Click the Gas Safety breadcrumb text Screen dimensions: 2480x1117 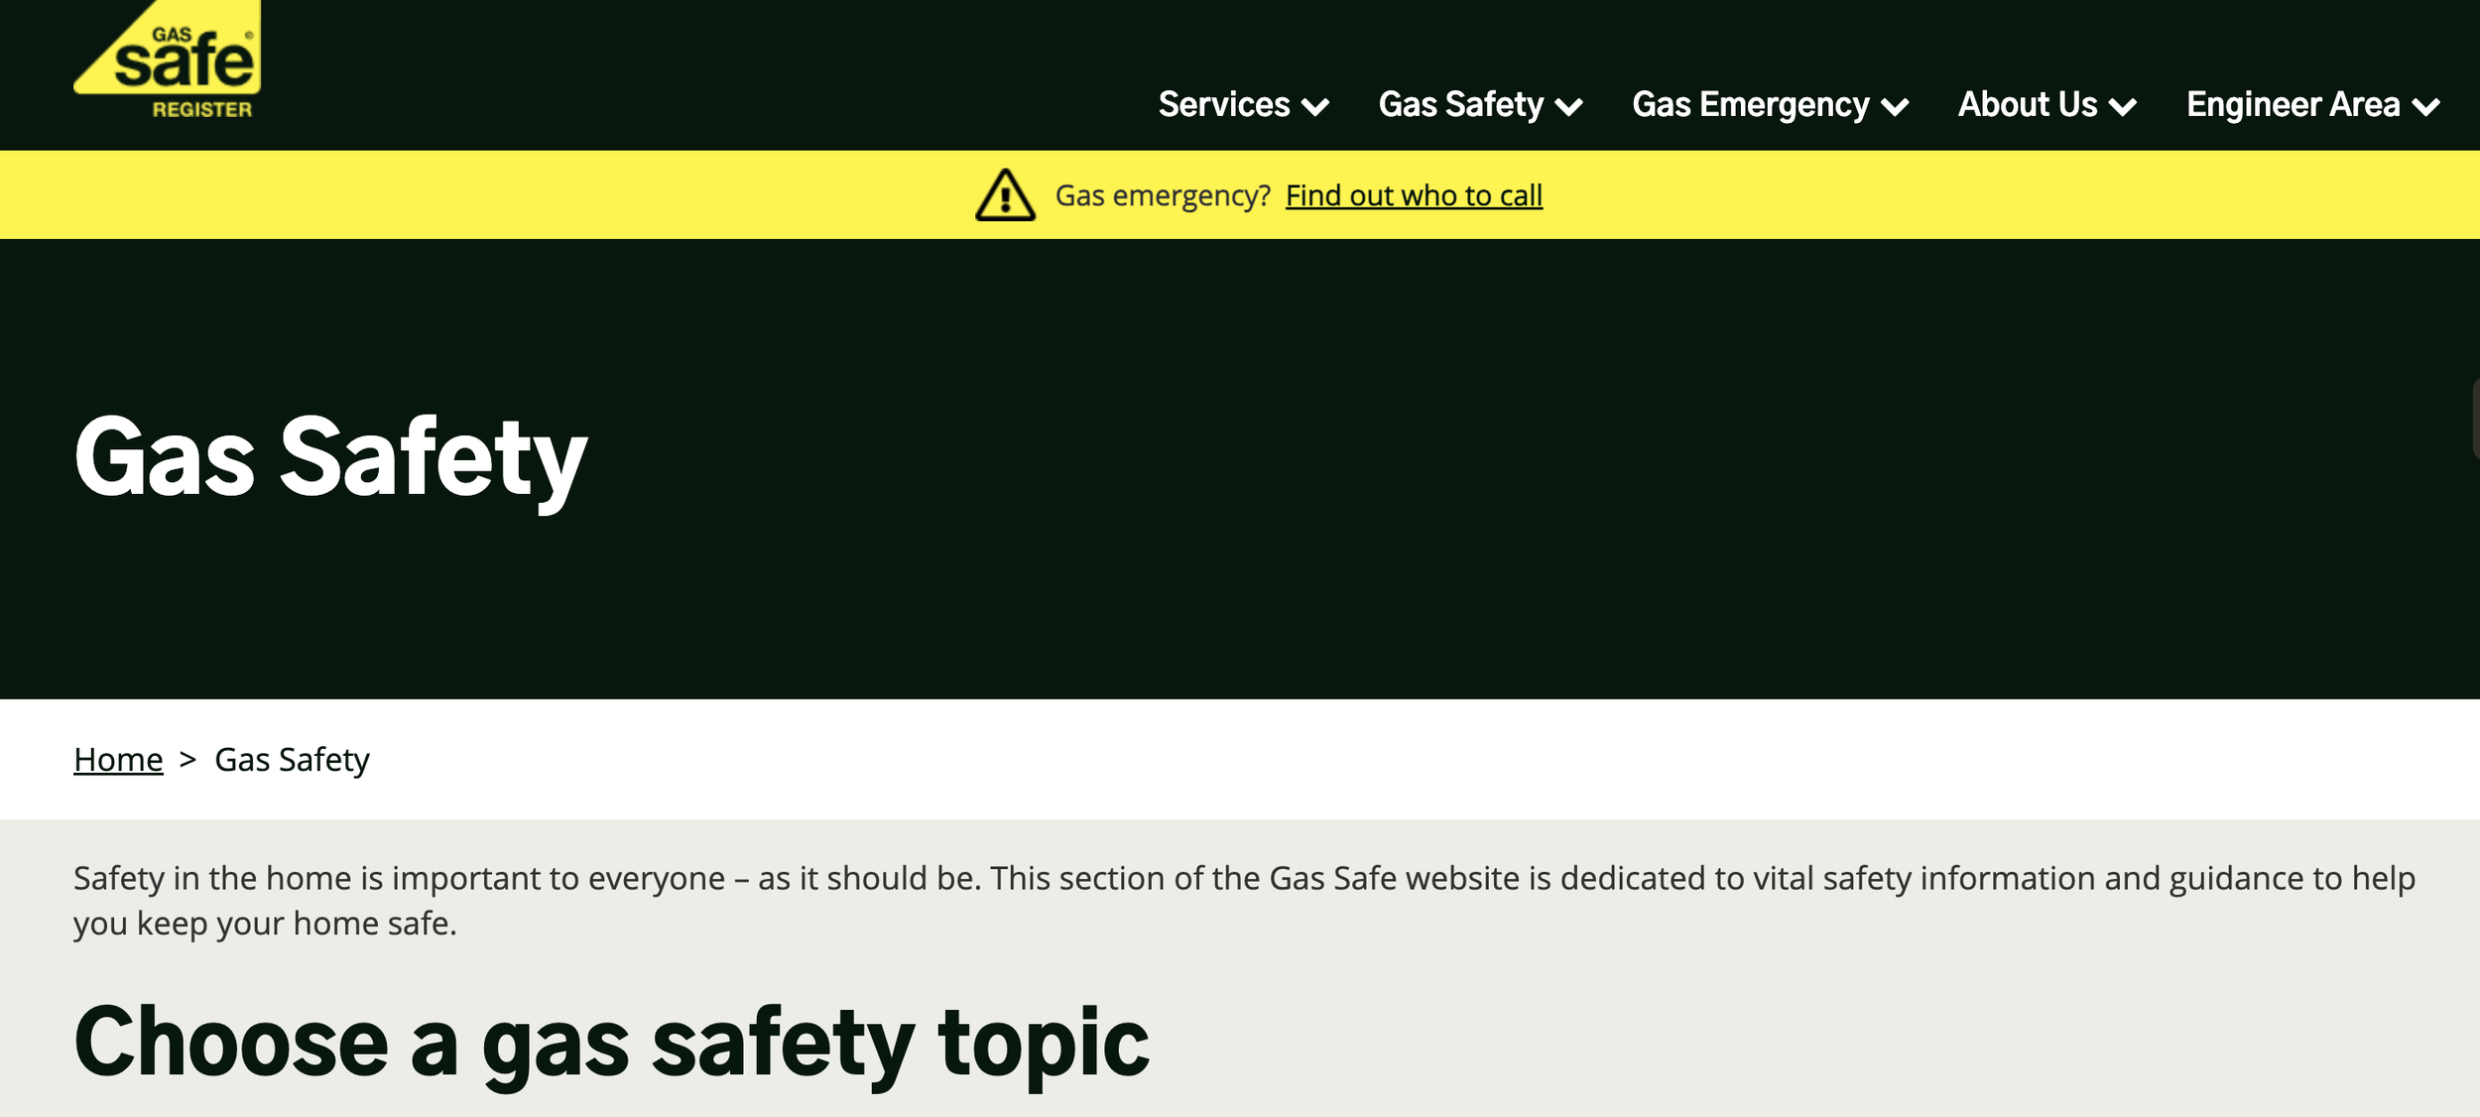292,760
